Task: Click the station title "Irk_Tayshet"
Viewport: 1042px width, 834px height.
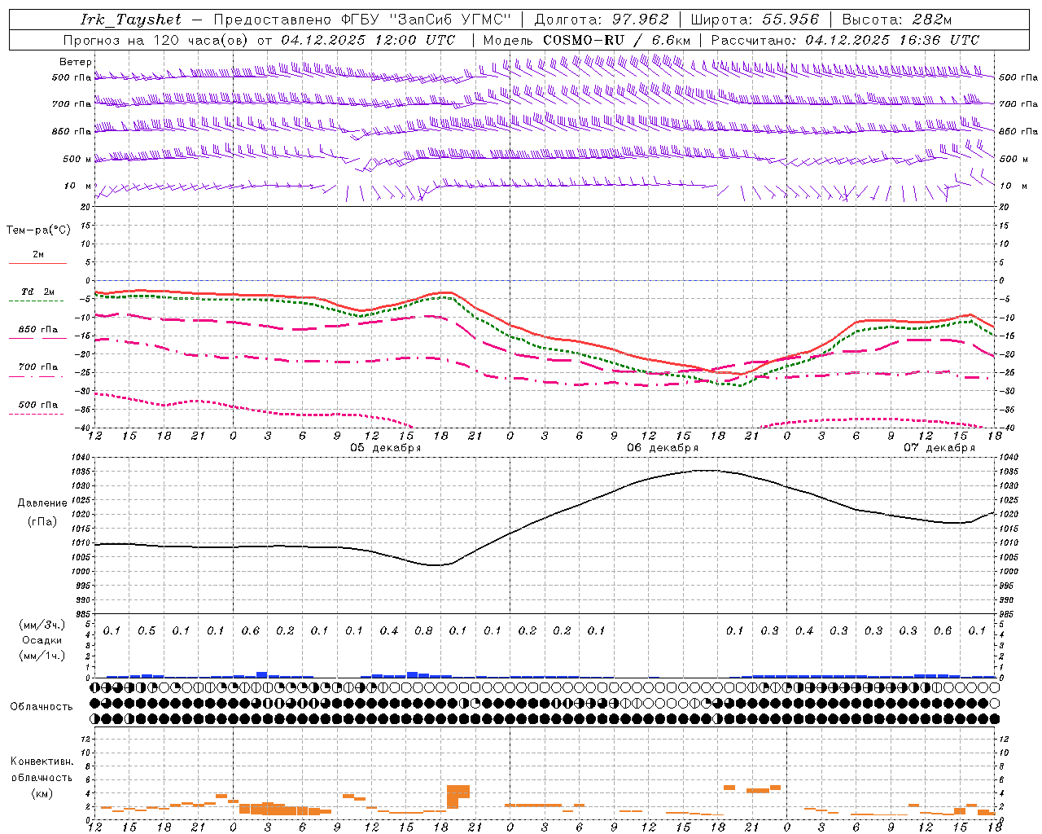Action: (131, 20)
